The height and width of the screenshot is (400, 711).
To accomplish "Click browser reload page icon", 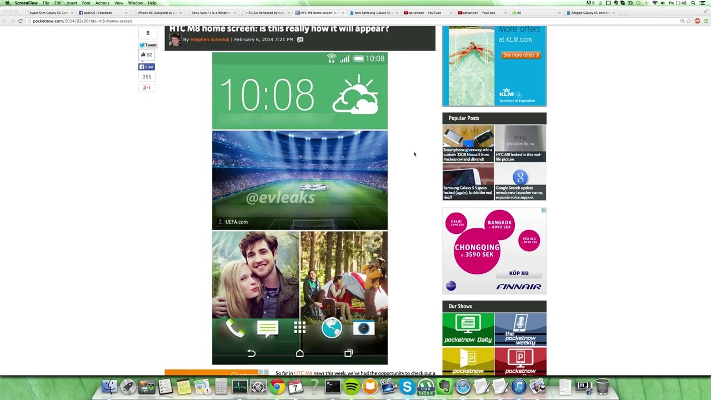I will click(20, 21).
